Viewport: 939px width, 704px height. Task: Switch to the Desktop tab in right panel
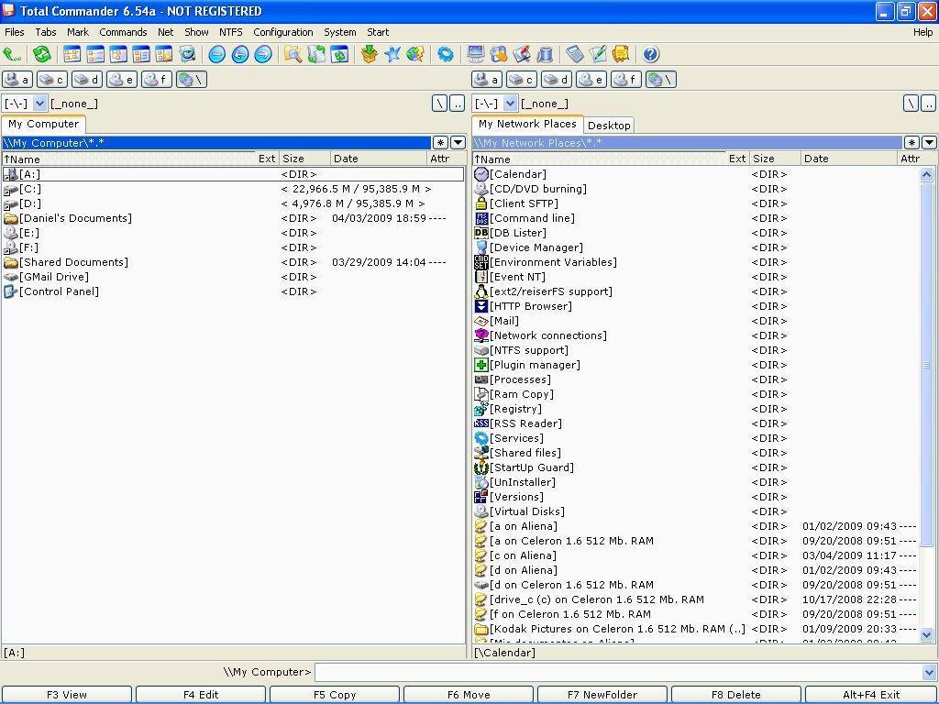(x=609, y=126)
